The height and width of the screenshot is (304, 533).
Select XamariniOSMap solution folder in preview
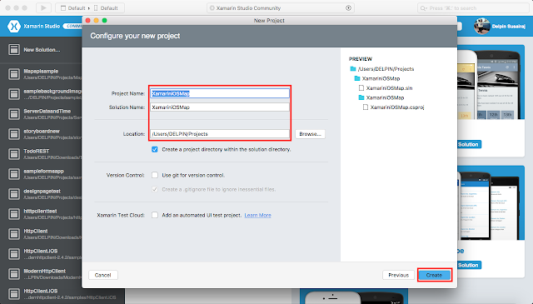(x=377, y=78)
